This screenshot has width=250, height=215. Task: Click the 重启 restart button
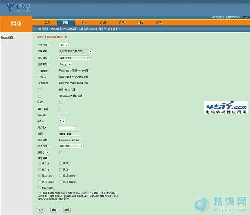[x=54, y=210]
